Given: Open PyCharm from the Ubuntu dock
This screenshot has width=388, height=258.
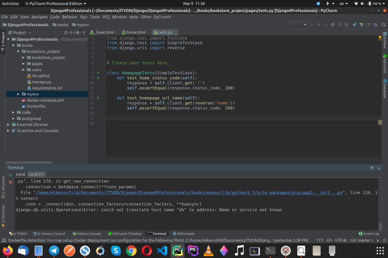Looking at the screenshot, I should (x=178, y=250).
